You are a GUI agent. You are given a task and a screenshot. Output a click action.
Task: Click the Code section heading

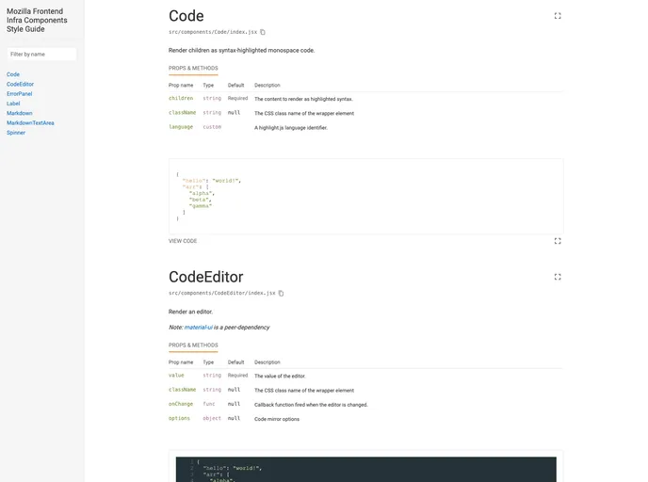pyautogui.click(x=186, y=16)
